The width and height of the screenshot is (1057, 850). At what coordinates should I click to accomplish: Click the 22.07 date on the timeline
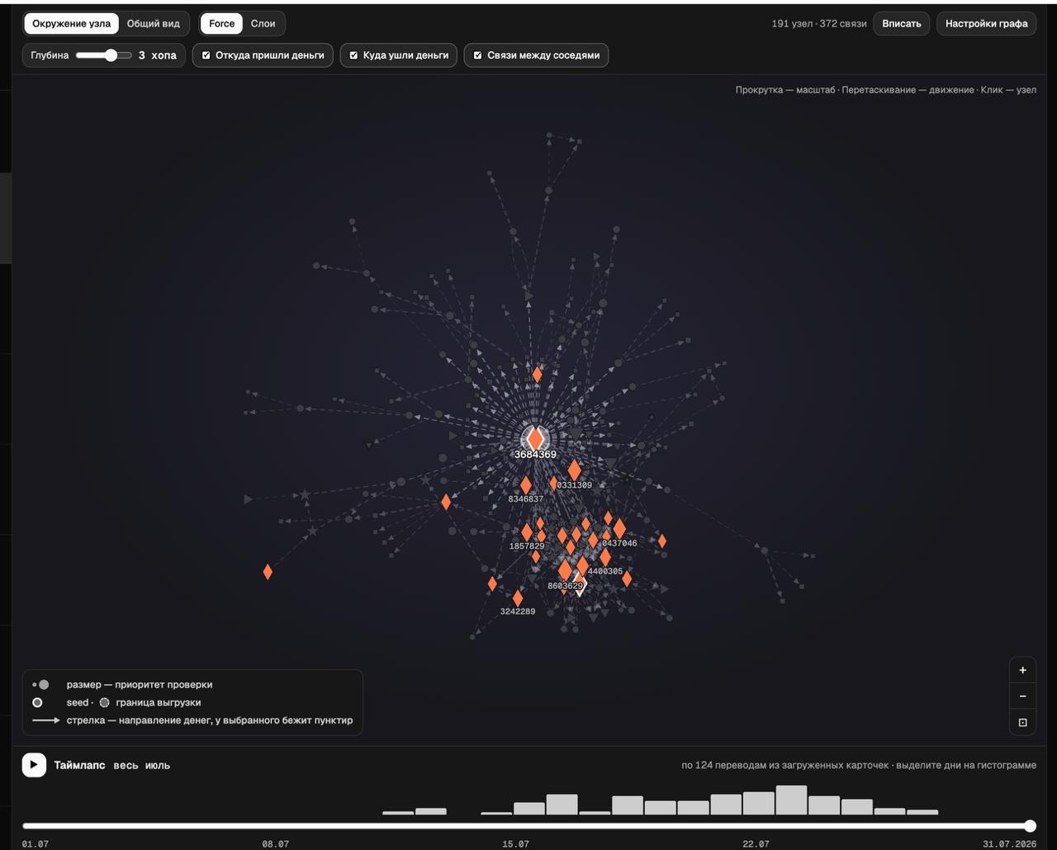(x=756, y=843)
